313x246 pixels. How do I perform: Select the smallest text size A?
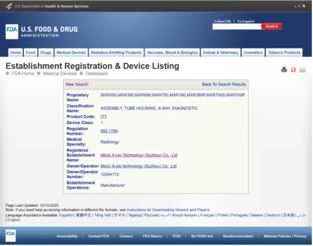point(295,6)
